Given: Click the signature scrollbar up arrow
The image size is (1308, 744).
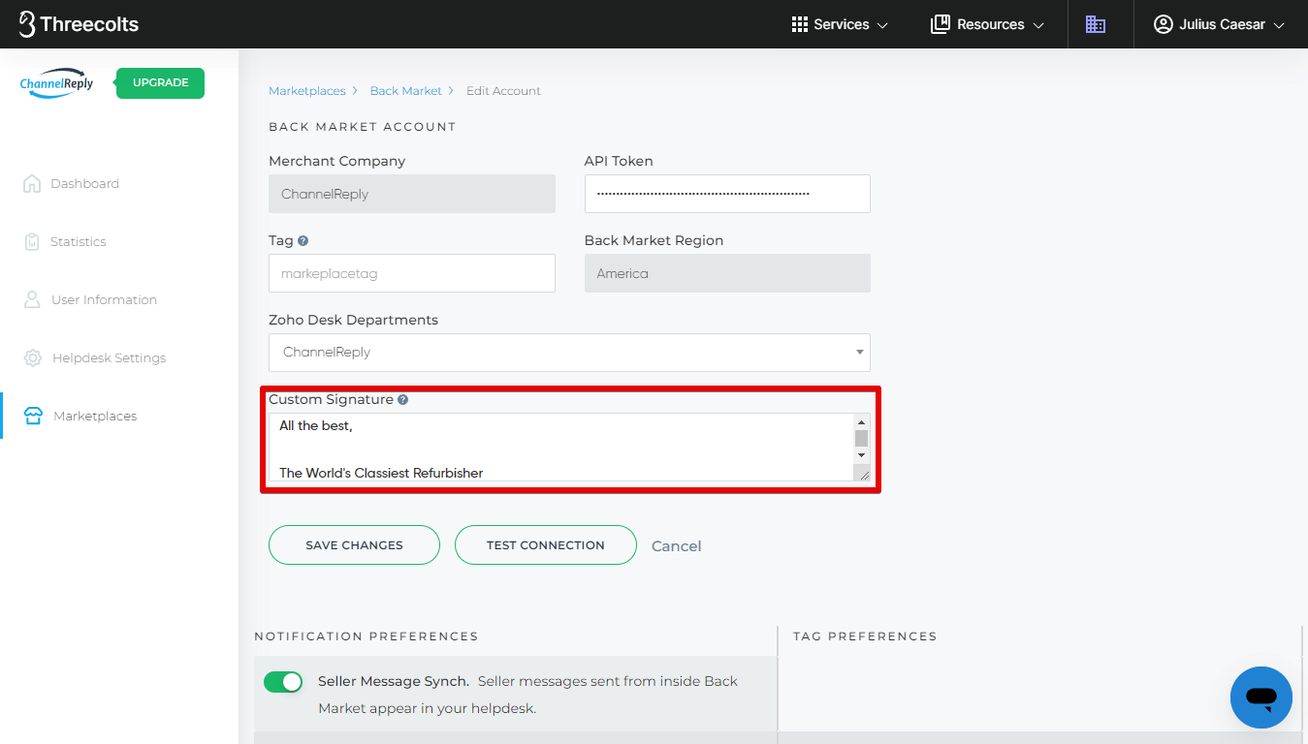Looking at the screenshot, I should pos(861,421).
